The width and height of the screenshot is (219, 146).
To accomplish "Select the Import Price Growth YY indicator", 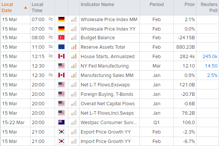I will 106,141.
